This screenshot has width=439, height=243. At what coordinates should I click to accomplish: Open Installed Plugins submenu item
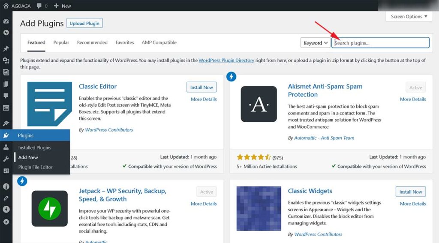click(35, 147)
